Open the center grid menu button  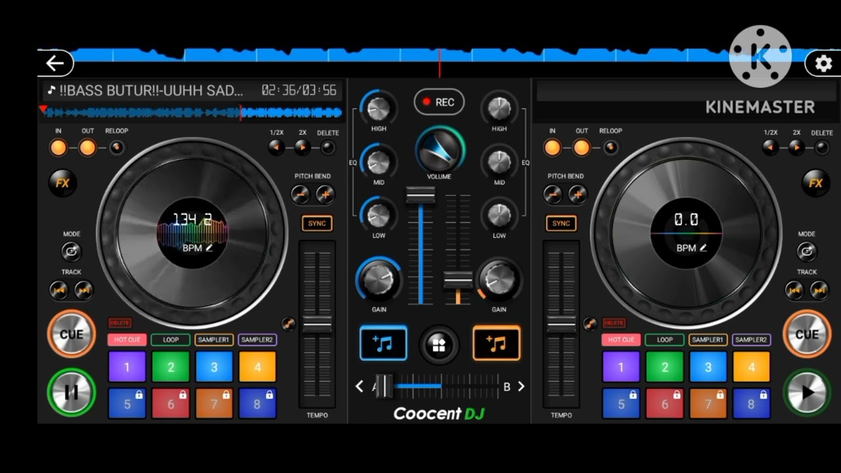[439, 344]
